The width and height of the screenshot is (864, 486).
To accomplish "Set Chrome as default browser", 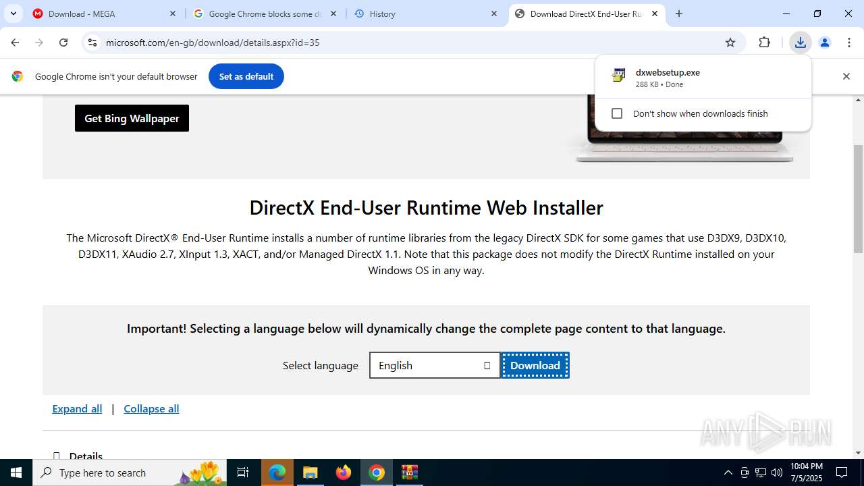I will click(x=246, y=76).
